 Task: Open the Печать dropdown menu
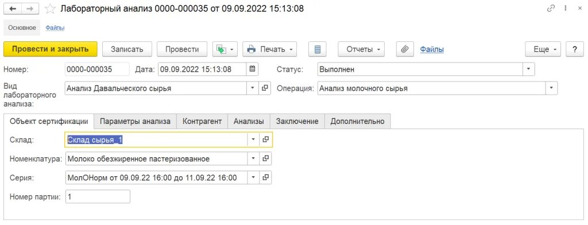[x=270, y=49]
